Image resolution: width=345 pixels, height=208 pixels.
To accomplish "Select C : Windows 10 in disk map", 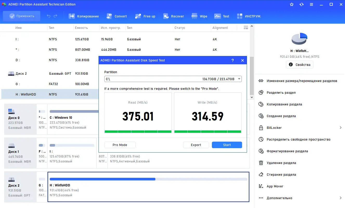I will [73, 119].
